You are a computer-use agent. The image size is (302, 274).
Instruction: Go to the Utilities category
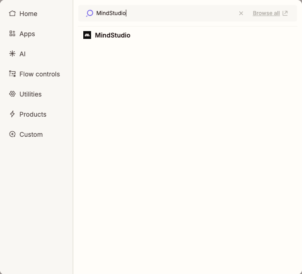tap(25, 94)
